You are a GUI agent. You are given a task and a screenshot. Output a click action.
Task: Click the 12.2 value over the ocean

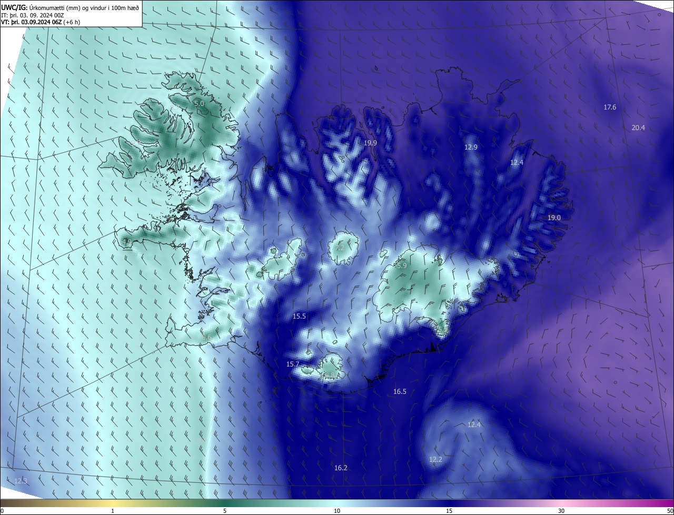(x=435, y=460)
